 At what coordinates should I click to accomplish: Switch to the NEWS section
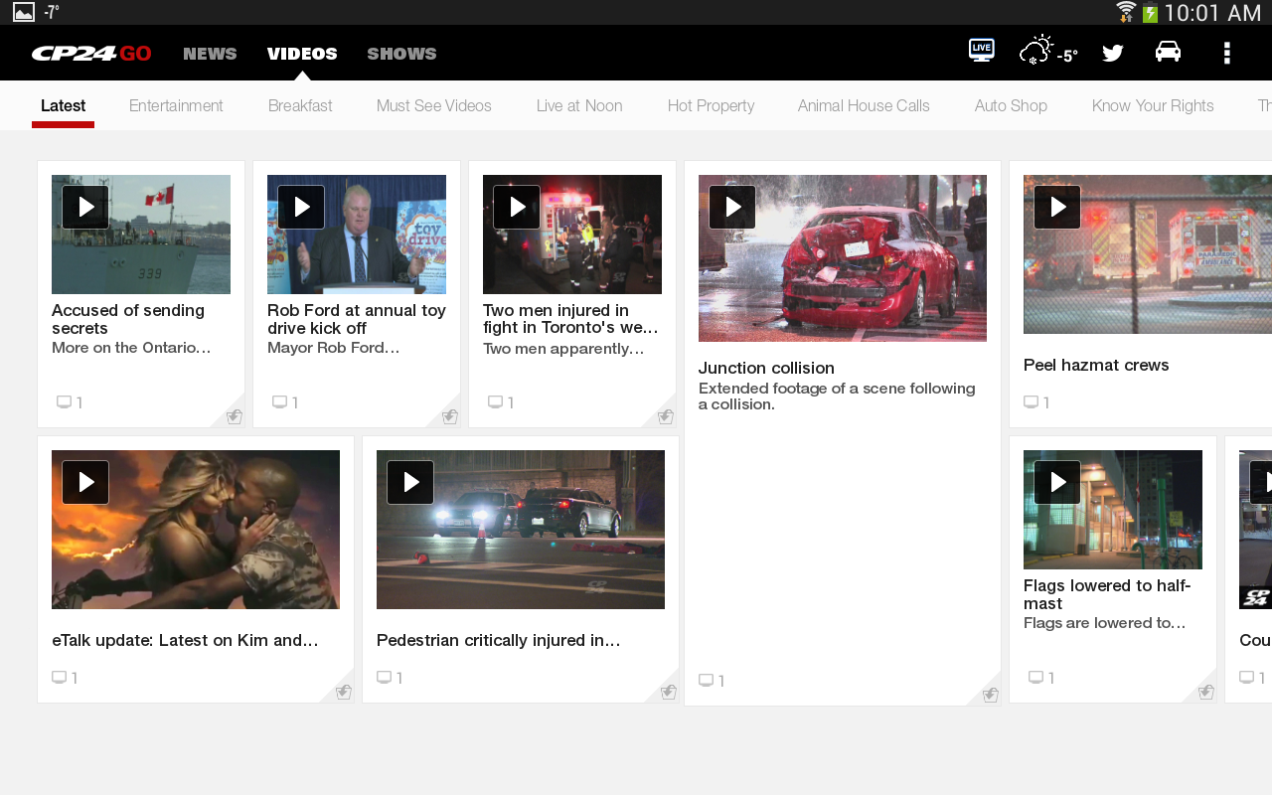(210, 53)
